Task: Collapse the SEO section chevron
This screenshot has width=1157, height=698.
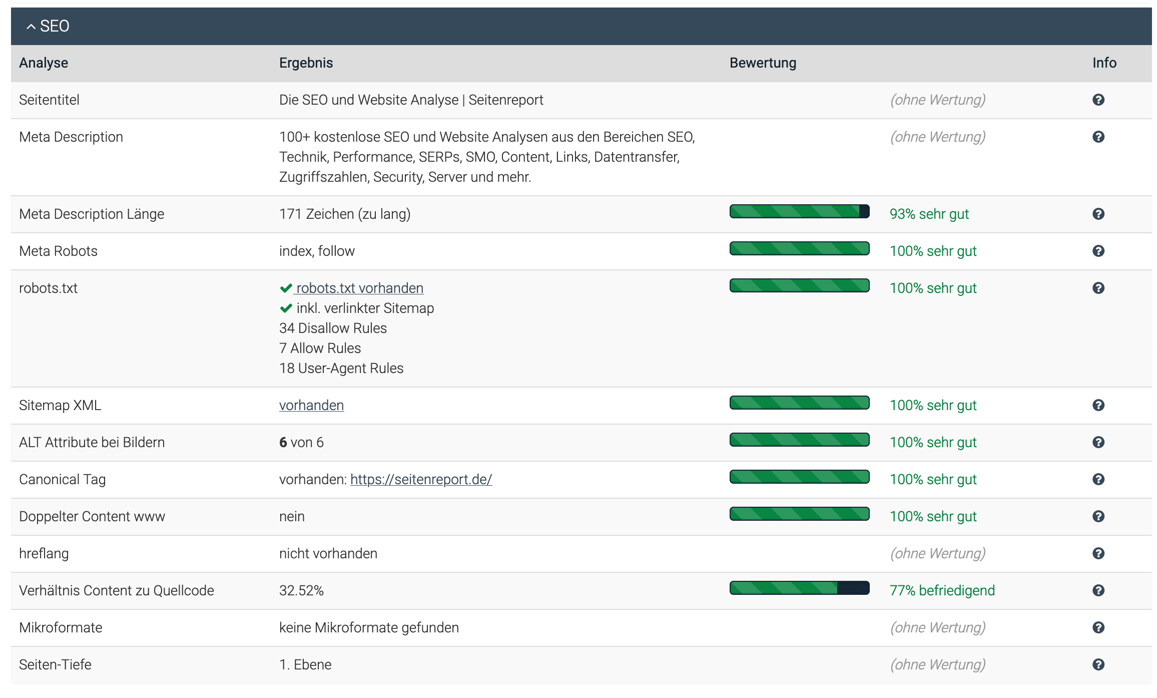Action: click(31, 27)
